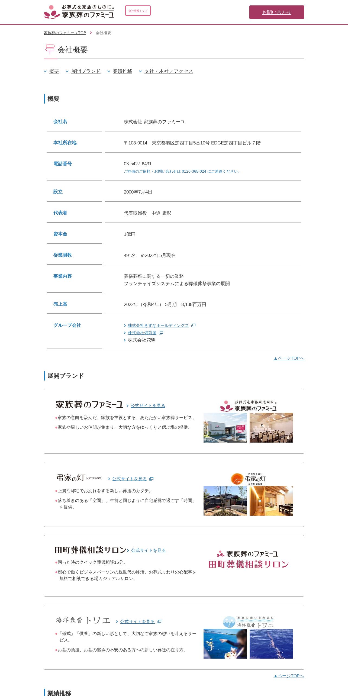Click external-window icon beside きずなホールディングス
This screenshot has height=696, width=348.
click(x=193, y=326)
